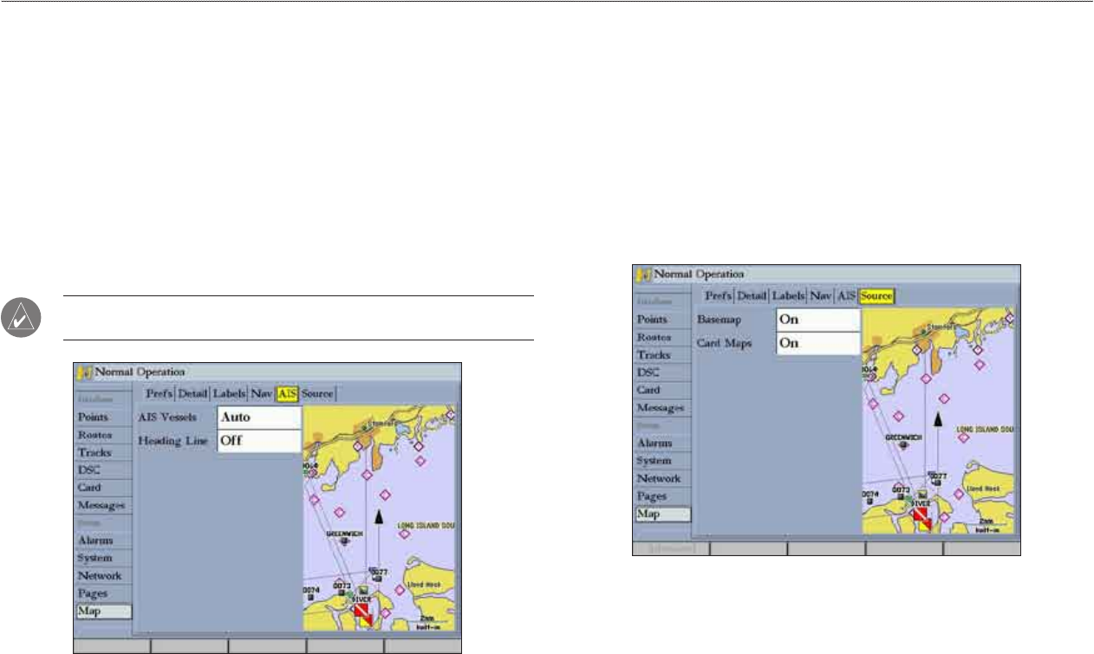Select waypoint 0074 on the Source screen map
Viewport: 1094px width, 654px height.
[x=871, y=497]
